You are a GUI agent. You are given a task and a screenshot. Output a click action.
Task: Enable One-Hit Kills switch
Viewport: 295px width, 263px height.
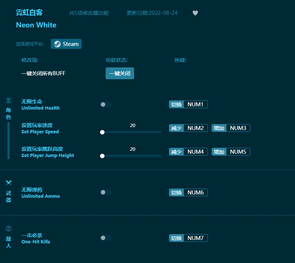pyautogui.click(x=106, y=238)
